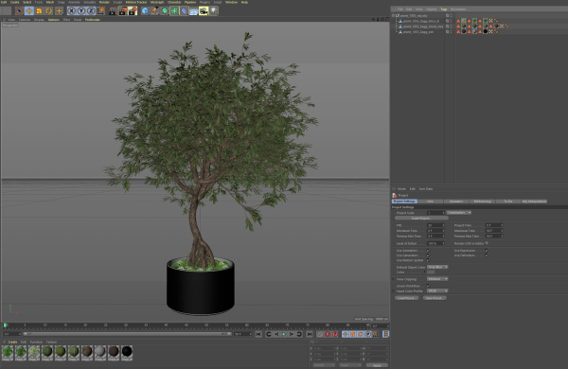Open the viewport Options menu

click(54, 20)
